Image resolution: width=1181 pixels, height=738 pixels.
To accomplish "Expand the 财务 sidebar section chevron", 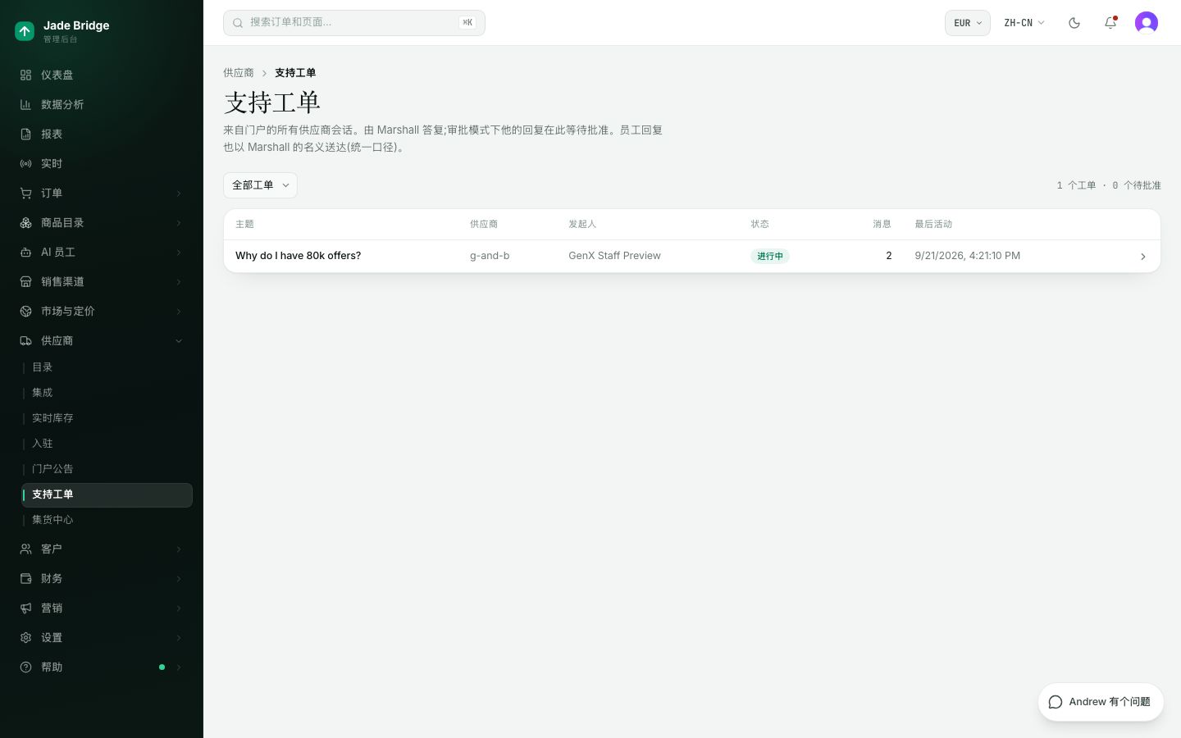I will click(179, 578).
